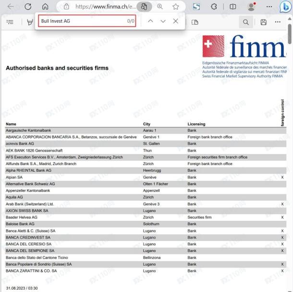The image size is (293, 292).
Task: Click the Authorised banks and securities firms heading
Action: [57, 68]
